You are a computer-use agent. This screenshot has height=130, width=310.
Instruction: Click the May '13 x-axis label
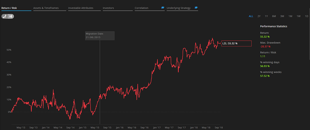pyautogui.click(x=21, y=128)
